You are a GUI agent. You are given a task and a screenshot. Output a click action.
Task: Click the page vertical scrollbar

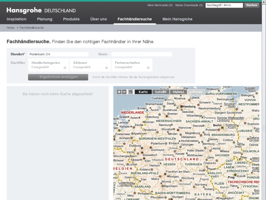pos(264,100)
